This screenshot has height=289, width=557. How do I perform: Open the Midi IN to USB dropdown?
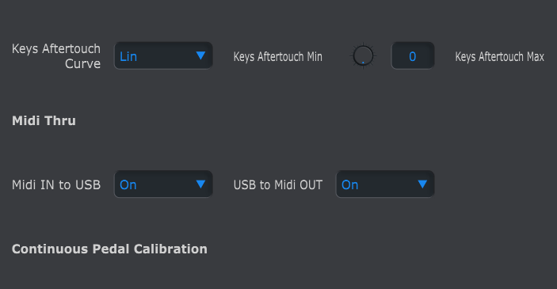163,184
